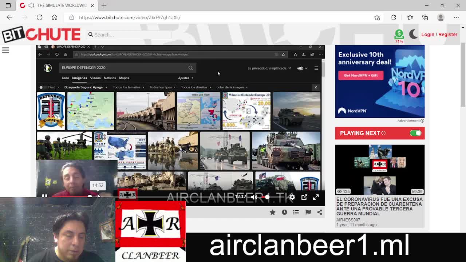Screen dimensions: 466x262
Task: Enter fullscreen video mode
Action: coord(316,197)
